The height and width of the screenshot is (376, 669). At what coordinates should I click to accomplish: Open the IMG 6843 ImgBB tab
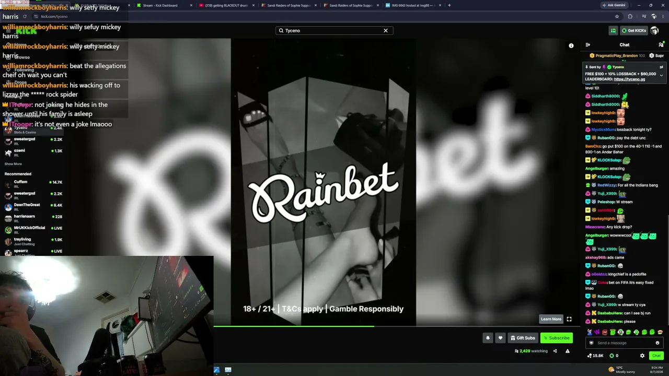pos(413,5)
